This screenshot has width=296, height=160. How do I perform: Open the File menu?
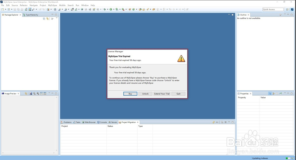click(2, 5)
